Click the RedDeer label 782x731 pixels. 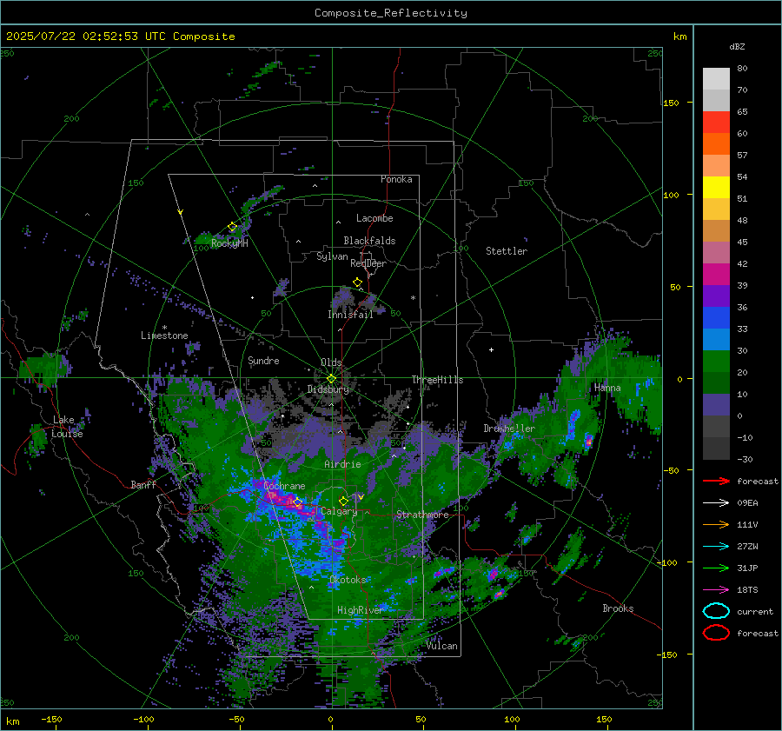(x=368, y=263)
